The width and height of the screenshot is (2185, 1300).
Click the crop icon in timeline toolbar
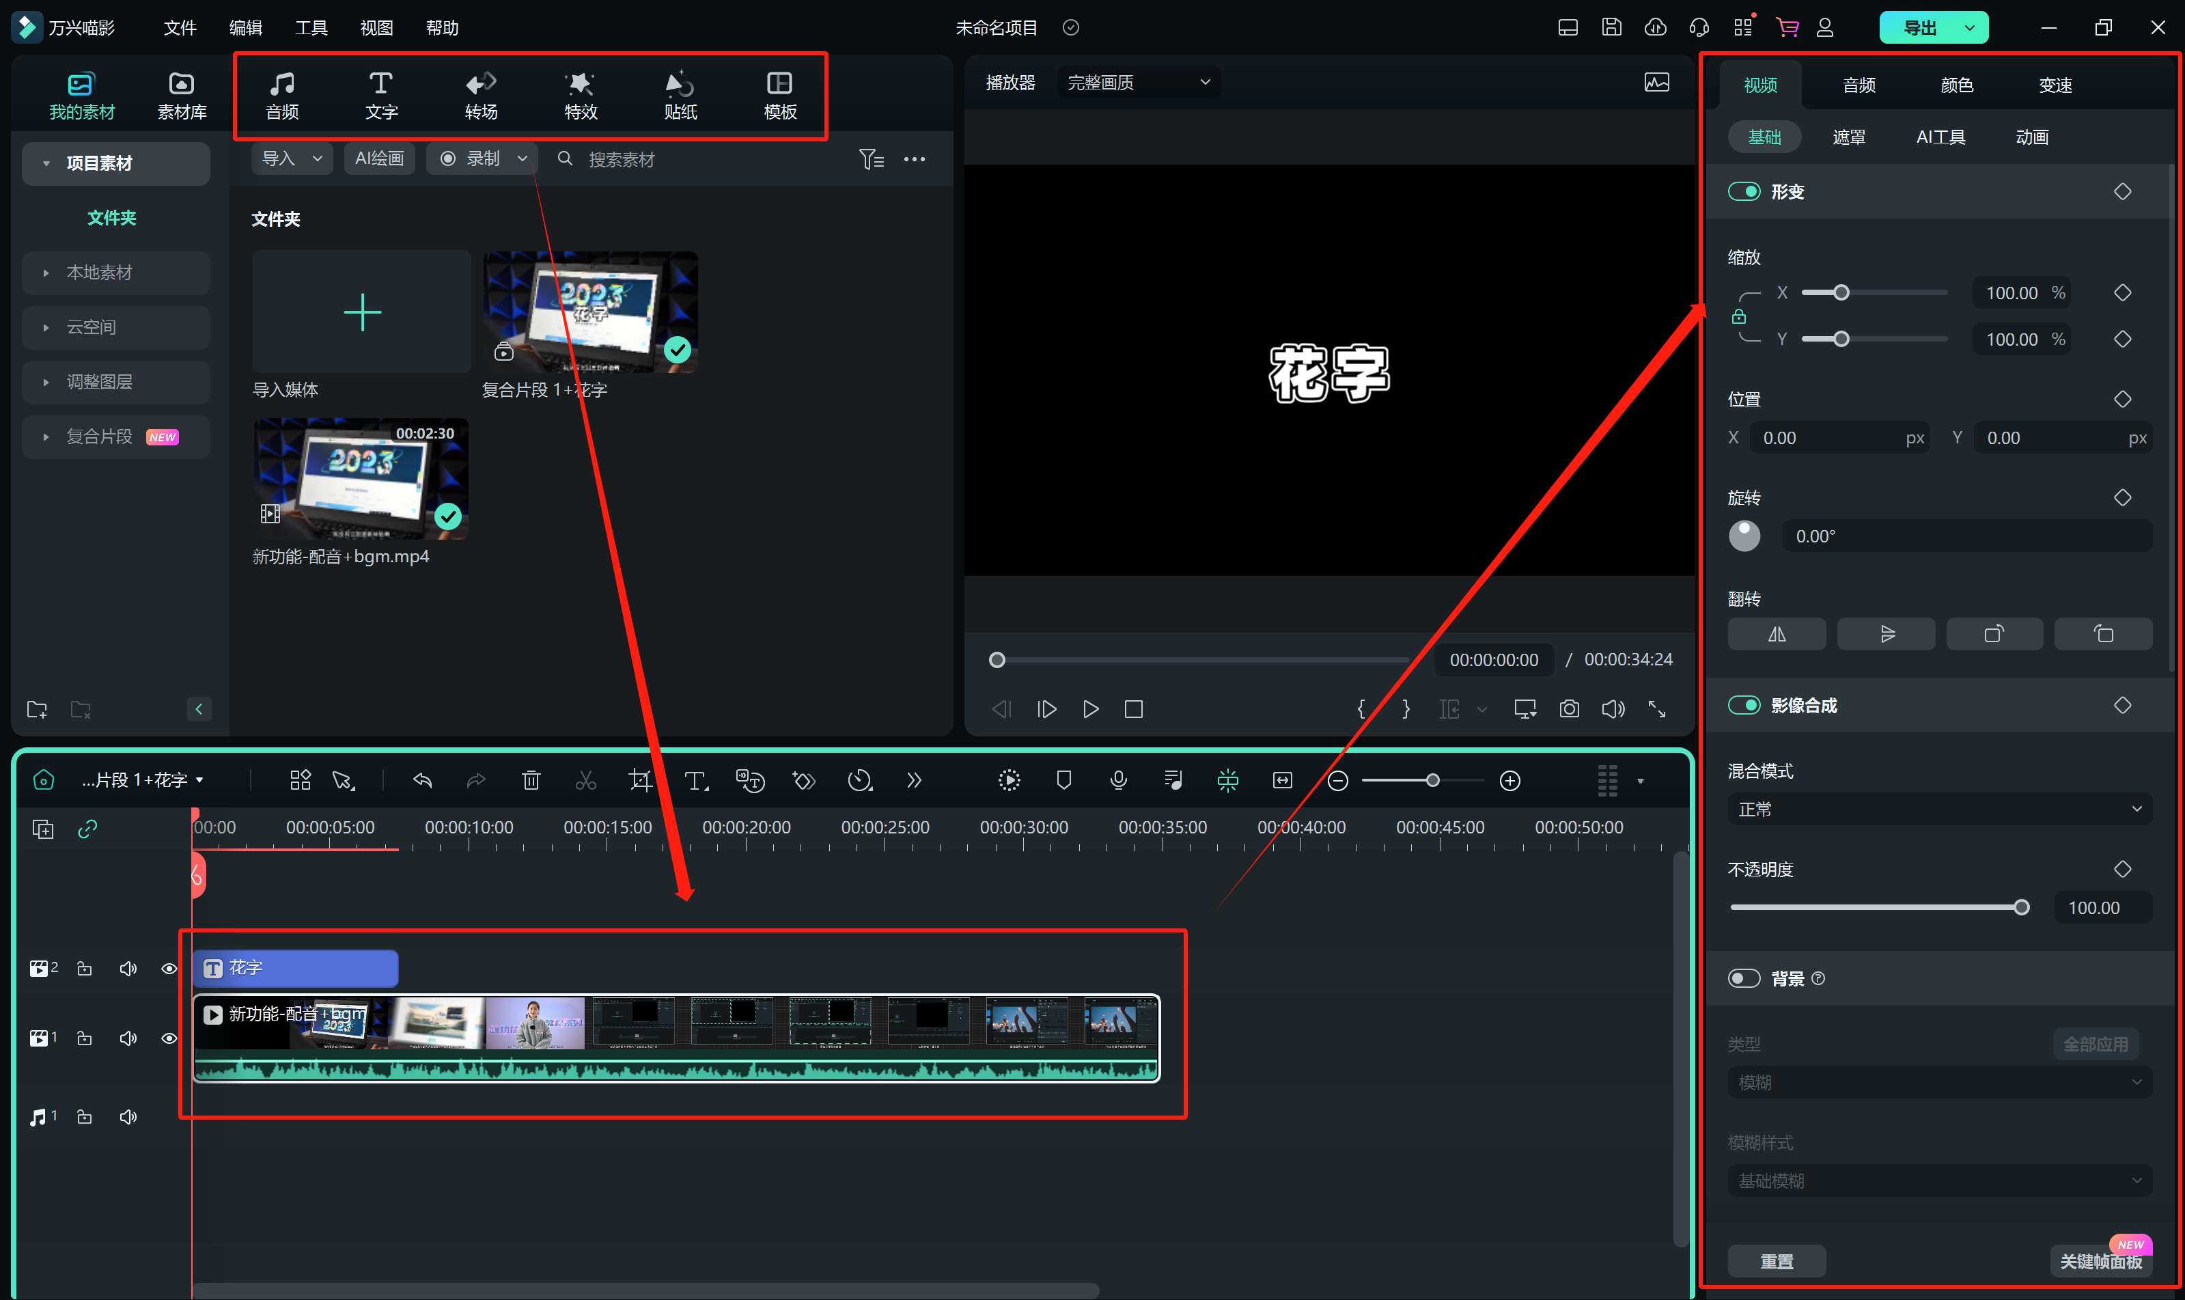pos(640,781)
